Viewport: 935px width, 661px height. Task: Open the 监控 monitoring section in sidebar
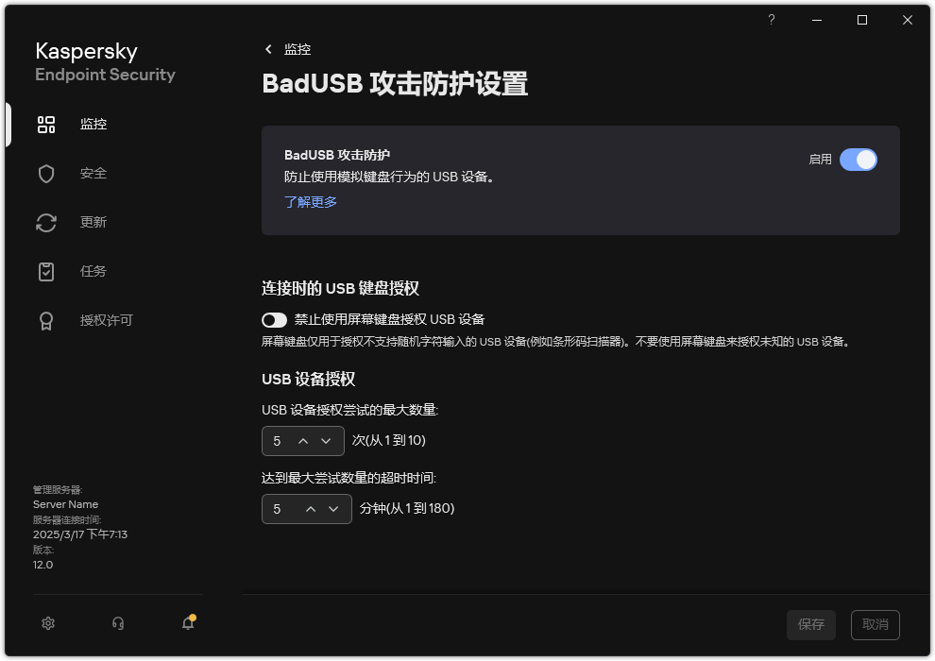click(x=93, y=124)
